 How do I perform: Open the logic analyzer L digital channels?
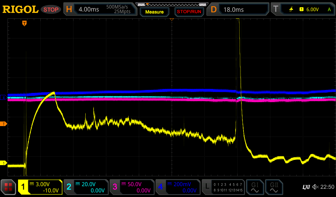click(223, 187)
